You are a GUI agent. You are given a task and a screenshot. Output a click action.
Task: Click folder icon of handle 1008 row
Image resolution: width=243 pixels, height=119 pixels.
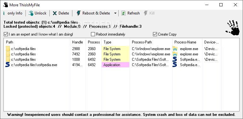tap(8, 59)
